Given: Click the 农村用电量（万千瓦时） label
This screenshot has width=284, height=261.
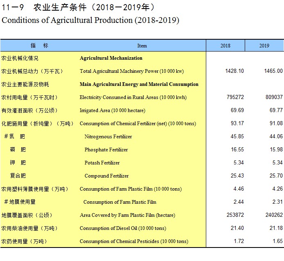Looking at the screenshot, I should (x=29, y=97).
